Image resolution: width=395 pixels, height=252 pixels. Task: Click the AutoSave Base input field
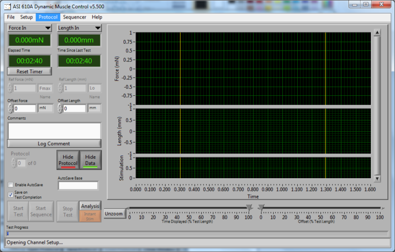coord(78,186)
